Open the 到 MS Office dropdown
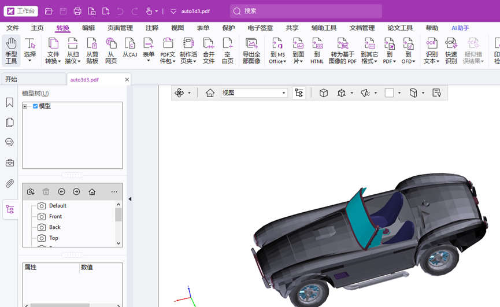 pyautogui.click(x=277, y=50)
